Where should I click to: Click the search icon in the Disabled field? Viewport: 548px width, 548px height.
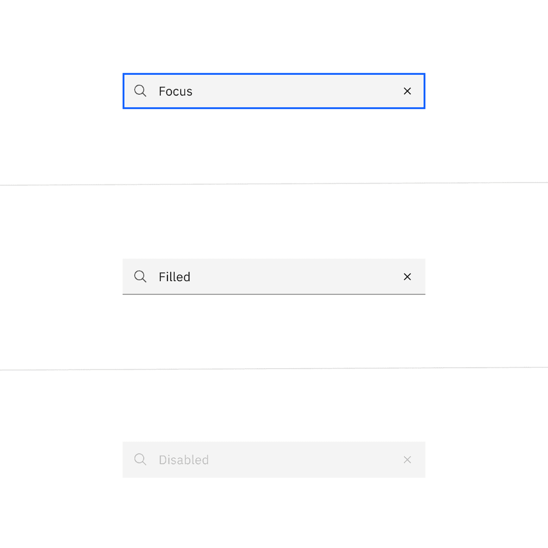pyautogui.click(x=140, y=460)
